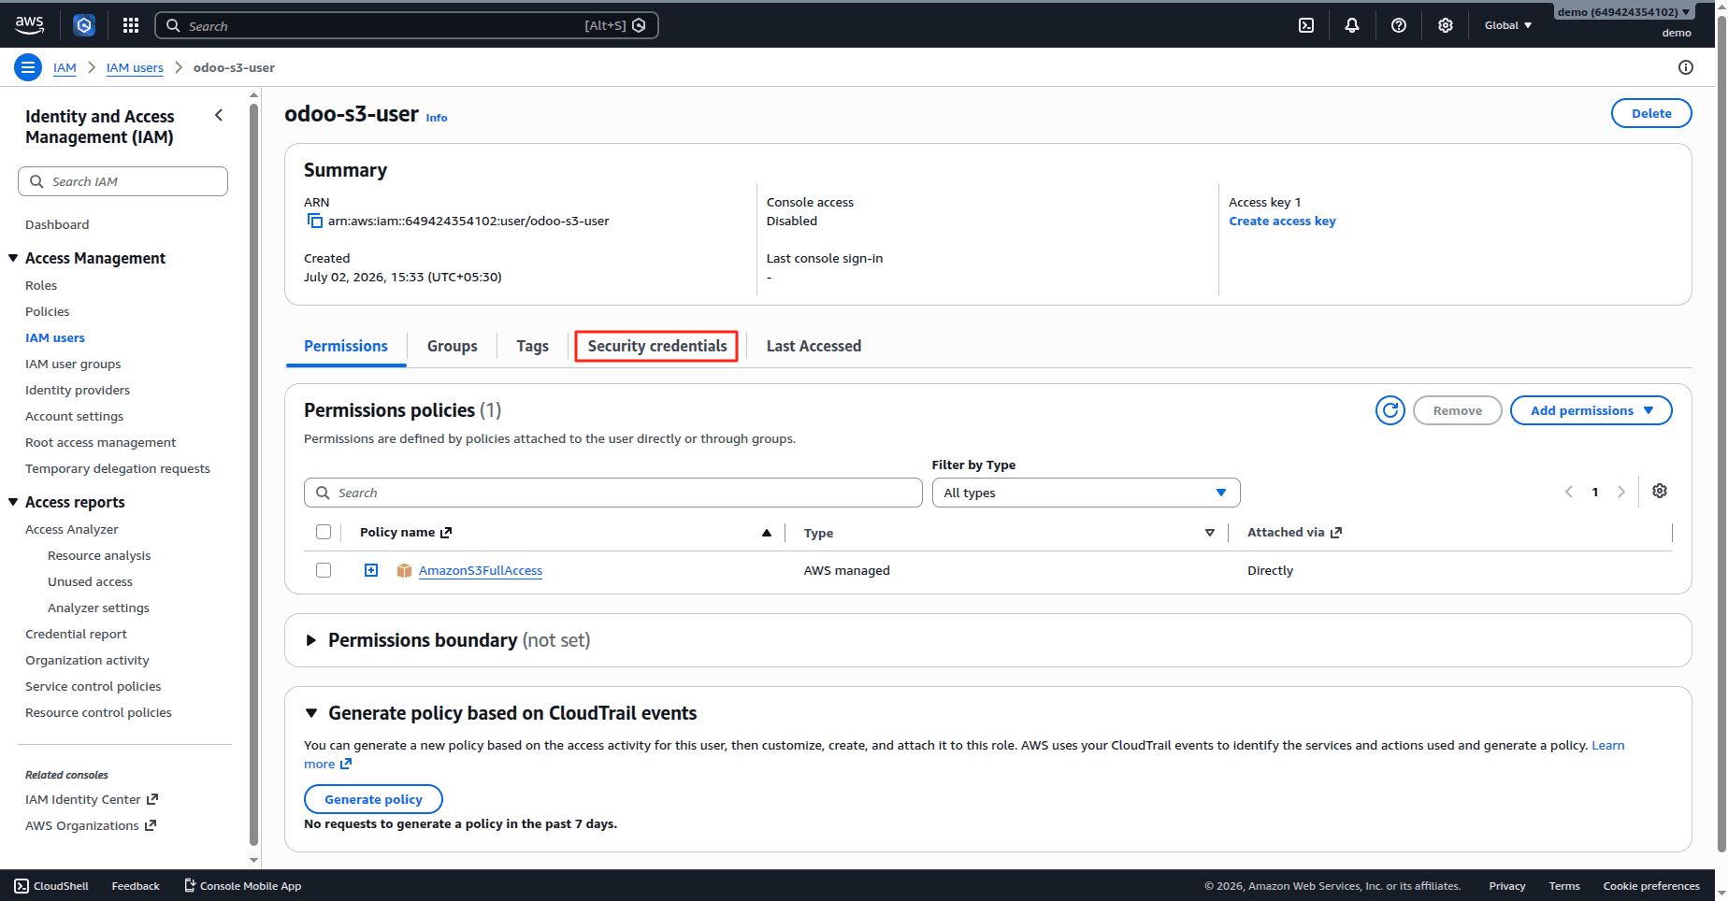Tick the select-all policies checkbox
Viewport: 1728px width, 901px height.
pos(324,532)
